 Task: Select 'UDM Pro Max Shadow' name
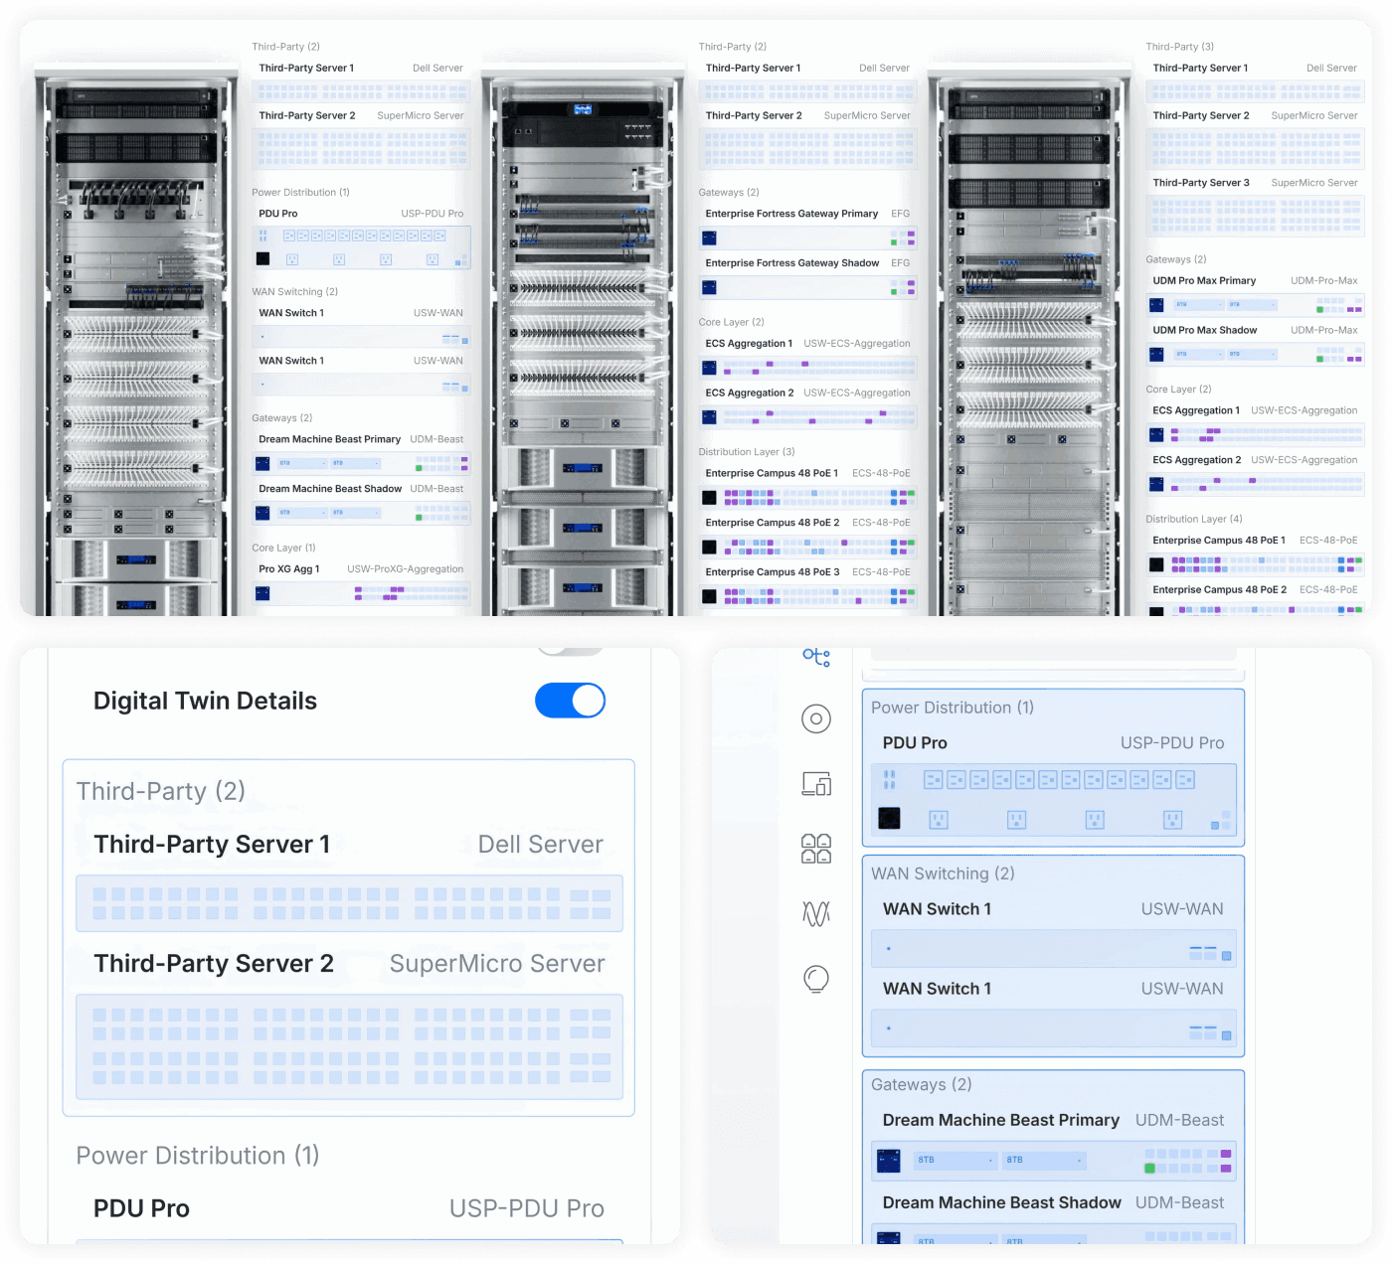tap(1204, 330)
